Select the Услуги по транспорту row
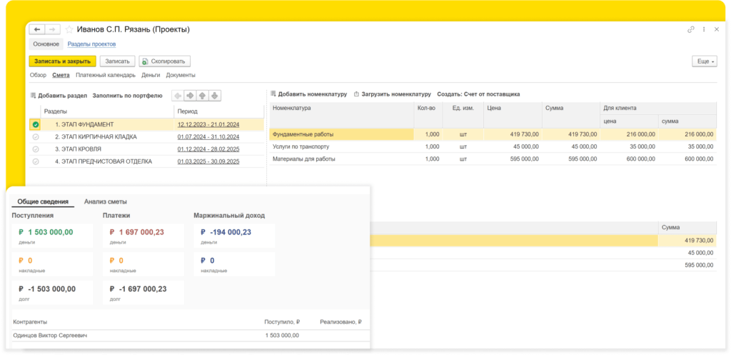 click(x=493, y=146)
